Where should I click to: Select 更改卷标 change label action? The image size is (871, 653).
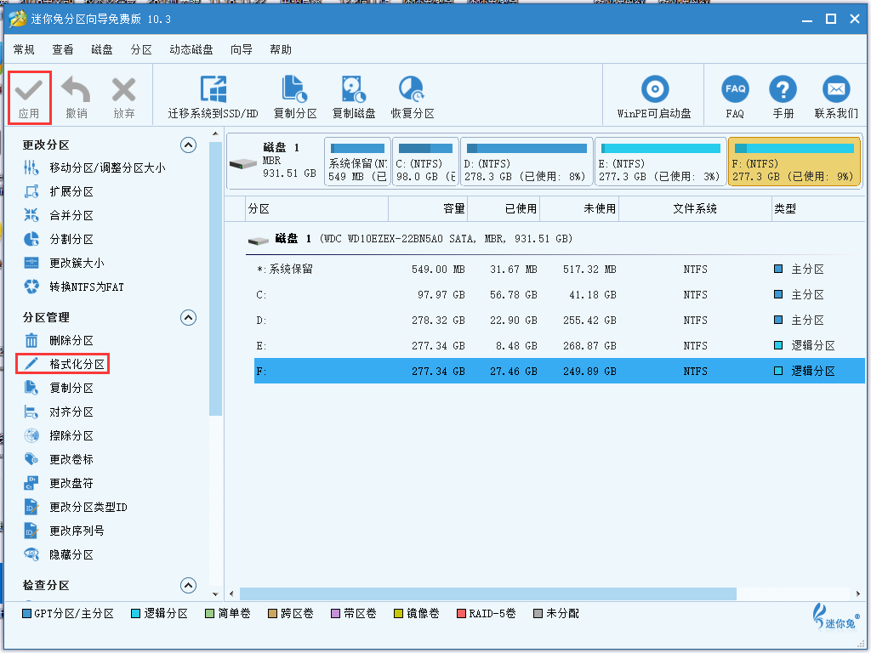[x=59, y=460]
